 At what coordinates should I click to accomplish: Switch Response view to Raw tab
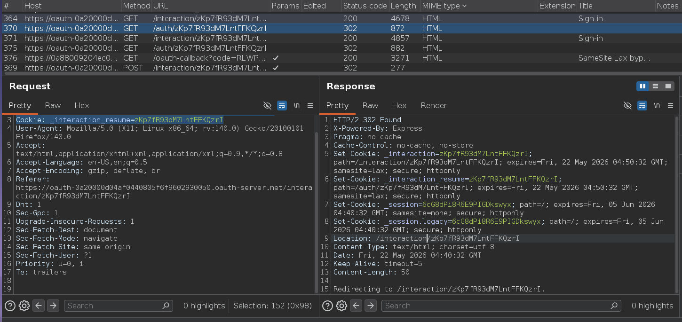(x=370, y=105)
